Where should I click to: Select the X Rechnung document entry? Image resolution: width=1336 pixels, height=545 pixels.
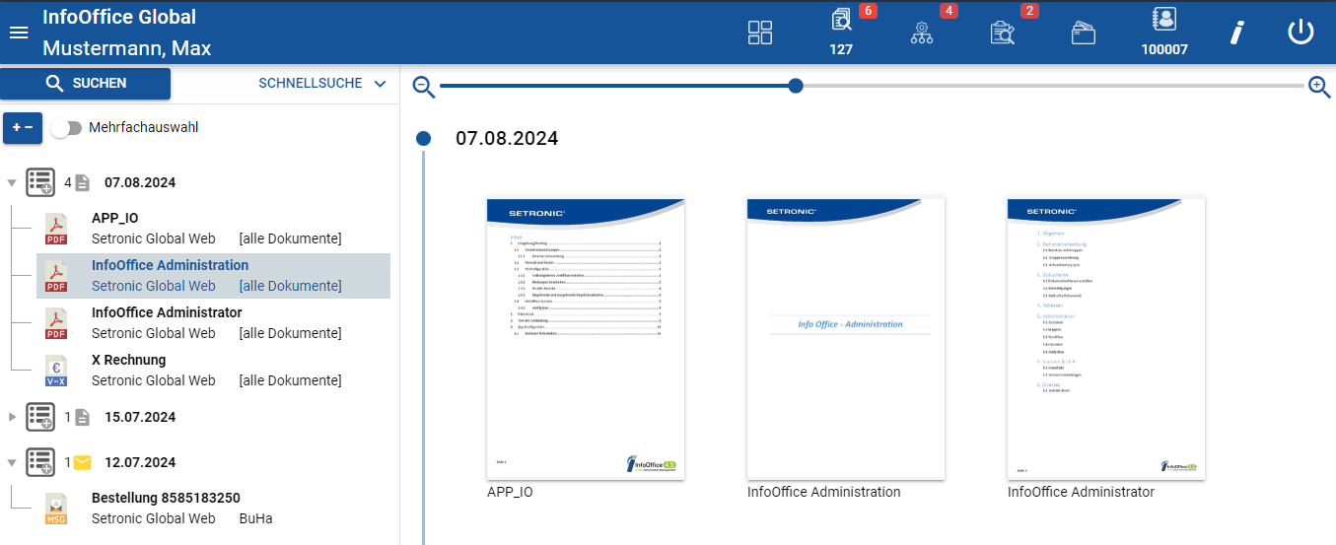point(128,361)
